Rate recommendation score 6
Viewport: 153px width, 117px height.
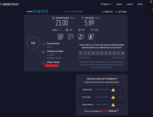coord(106,53)
